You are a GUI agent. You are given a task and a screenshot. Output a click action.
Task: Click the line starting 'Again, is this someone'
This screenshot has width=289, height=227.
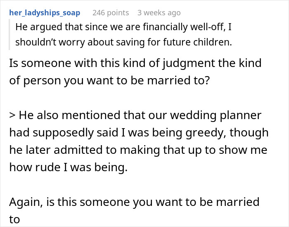[x=134, y=202]
